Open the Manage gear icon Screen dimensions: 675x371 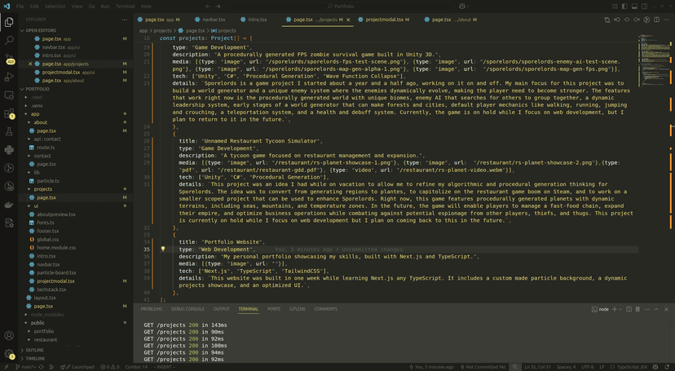(x=9, y=354)
